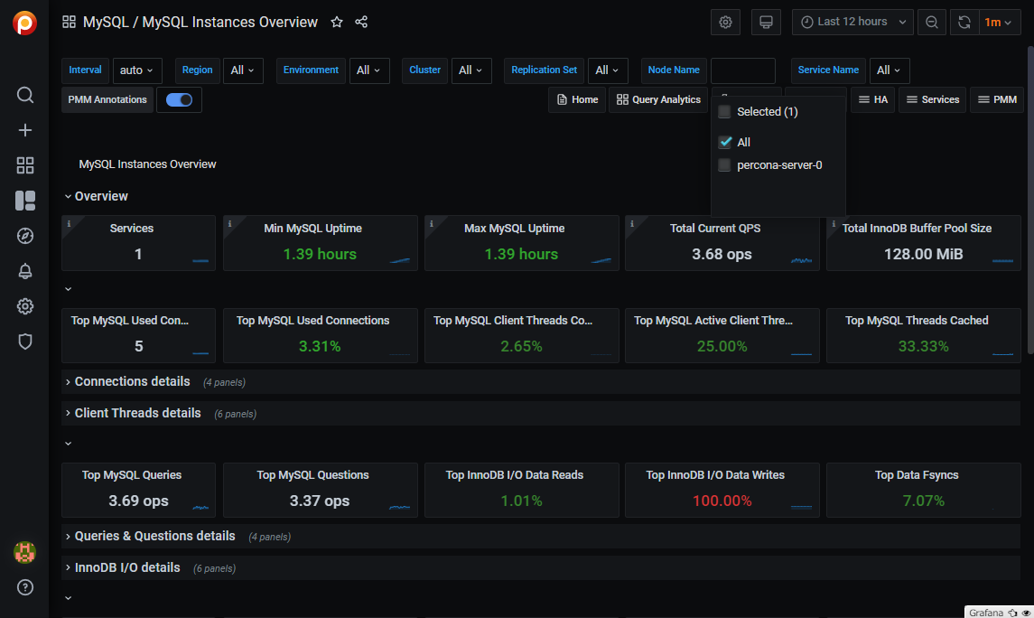Image resolution: width=1034 pixels, height=618 pixels.
Task: Open the Top MySQL Questions panel title
Action: pyautogui.click(x=312, y=475)
